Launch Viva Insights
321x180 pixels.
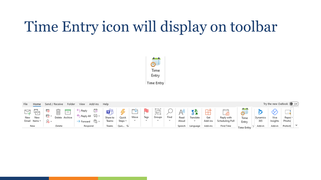[274, 116]
